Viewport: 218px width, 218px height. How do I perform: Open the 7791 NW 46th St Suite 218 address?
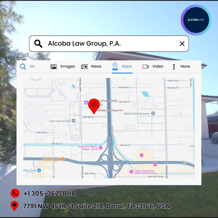pyautogui.click(x=96, y=206)
